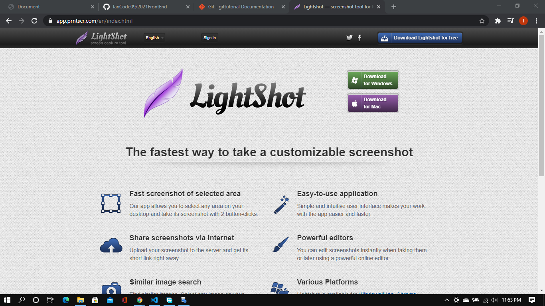This screenshot has width=545, height=306.
Task: Click the paintbrush icon beside Powerful editors
Action: (280, 244)
